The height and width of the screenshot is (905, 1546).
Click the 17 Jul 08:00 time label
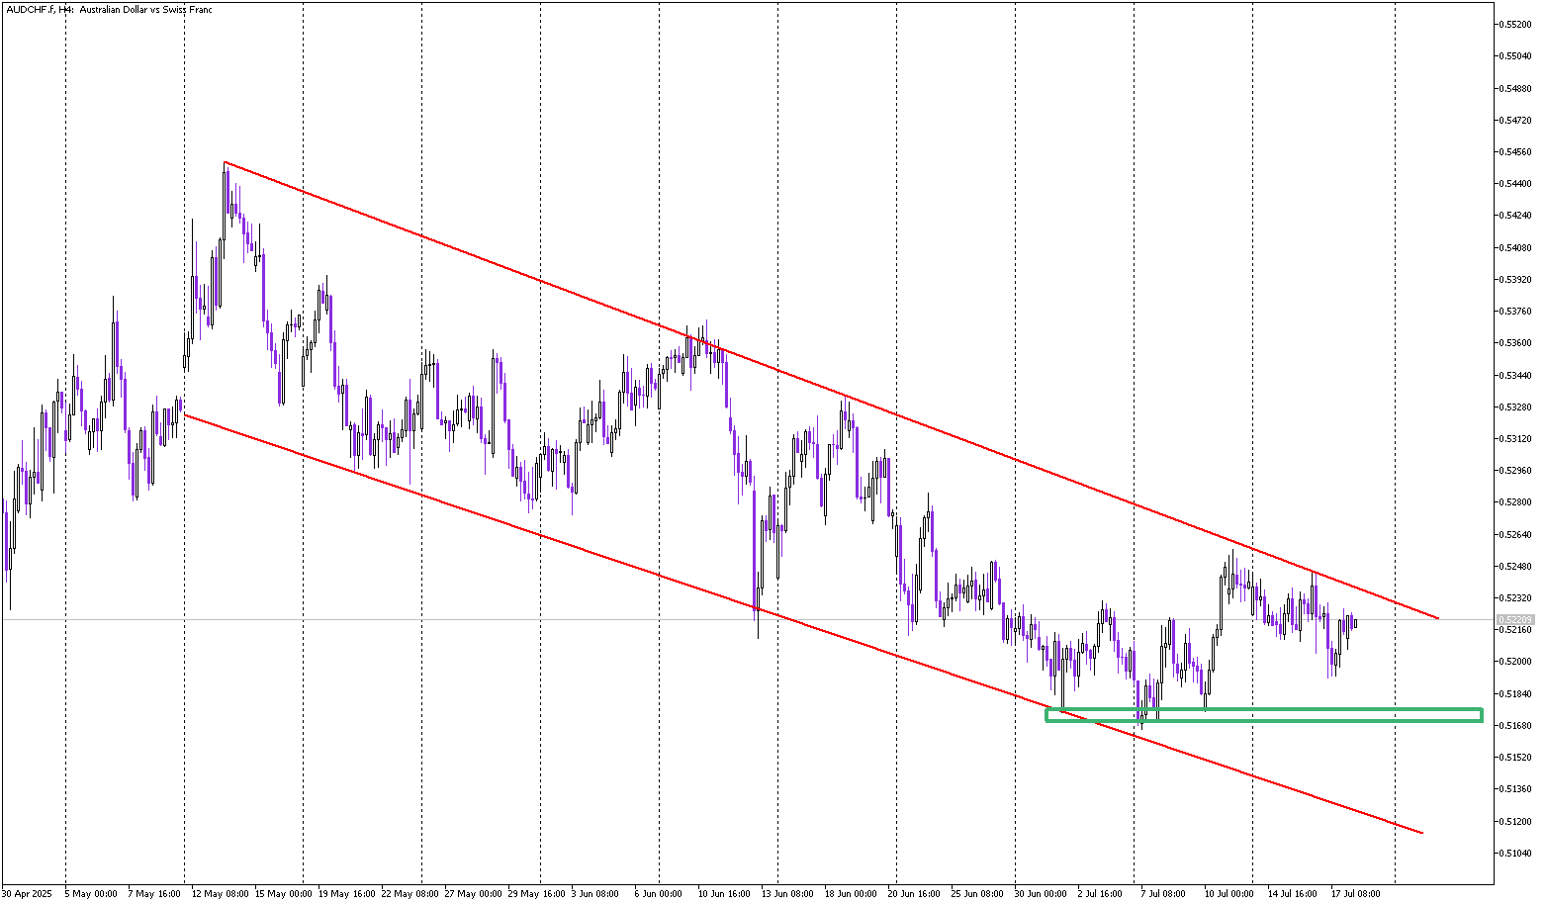tap(1357, 894)
